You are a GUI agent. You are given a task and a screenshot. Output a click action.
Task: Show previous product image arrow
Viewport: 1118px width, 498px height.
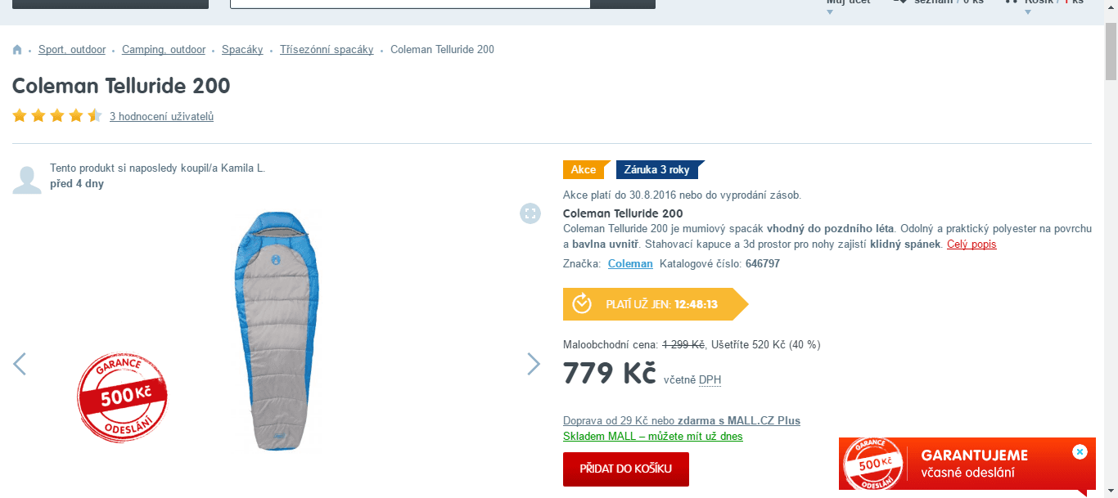point(20,364)
